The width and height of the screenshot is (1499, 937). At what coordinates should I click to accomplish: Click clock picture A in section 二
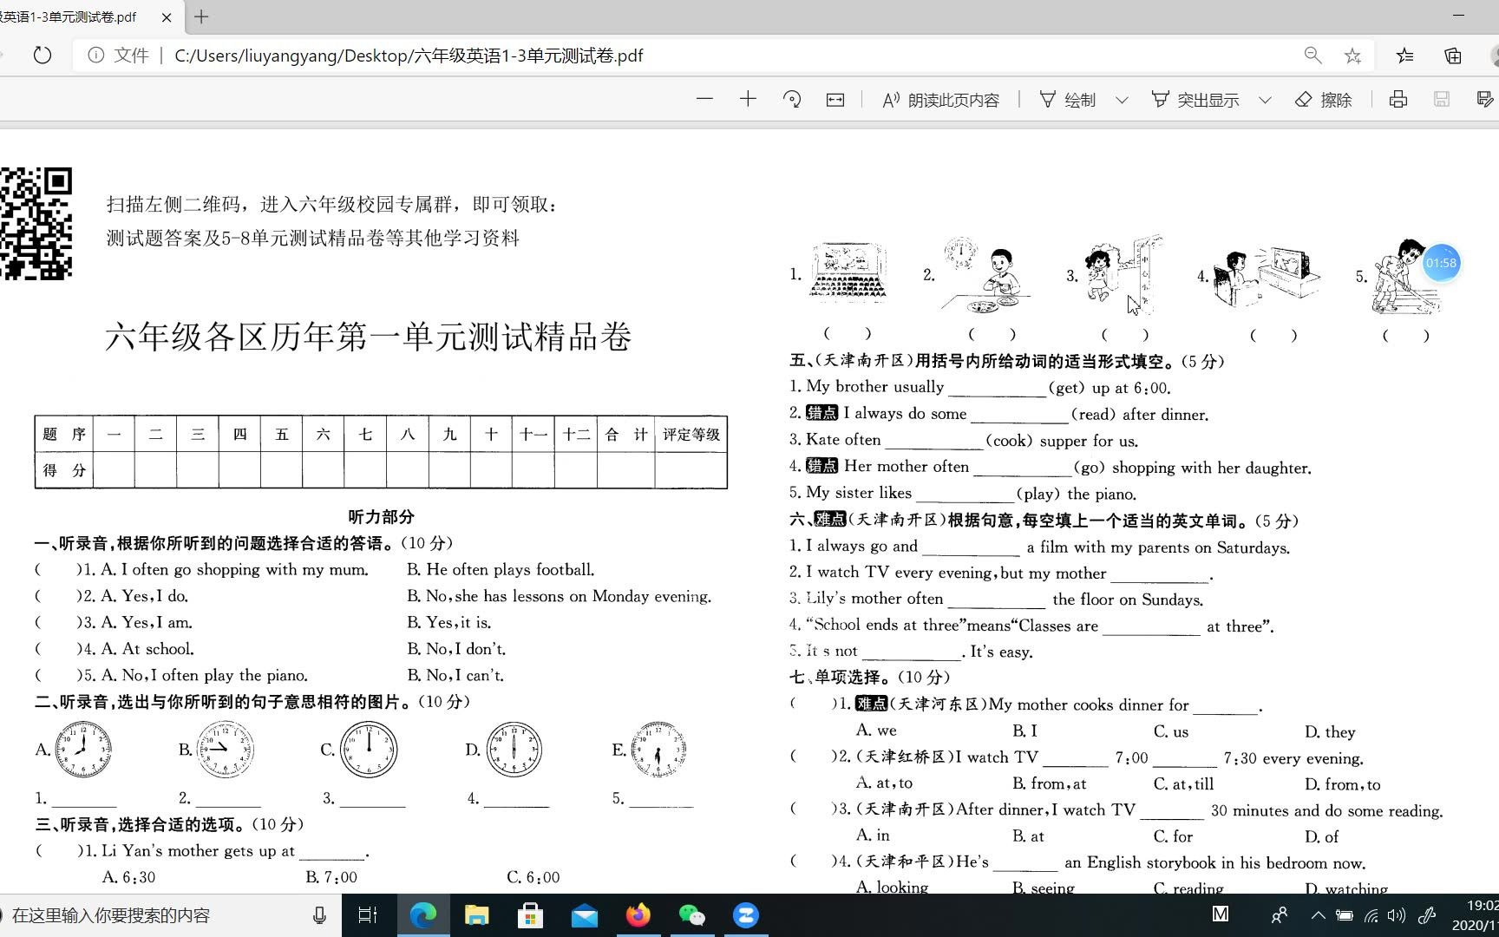tap(83, 749)
